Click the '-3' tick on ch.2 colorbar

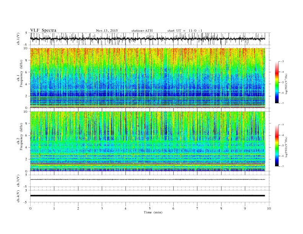pos(282,125)
